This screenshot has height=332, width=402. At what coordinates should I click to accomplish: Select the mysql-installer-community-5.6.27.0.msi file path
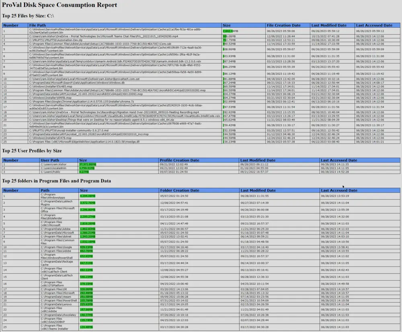tap(69, 130)
